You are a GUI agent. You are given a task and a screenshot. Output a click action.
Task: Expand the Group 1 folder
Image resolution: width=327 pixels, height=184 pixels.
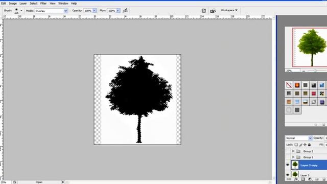pos(293,157)
